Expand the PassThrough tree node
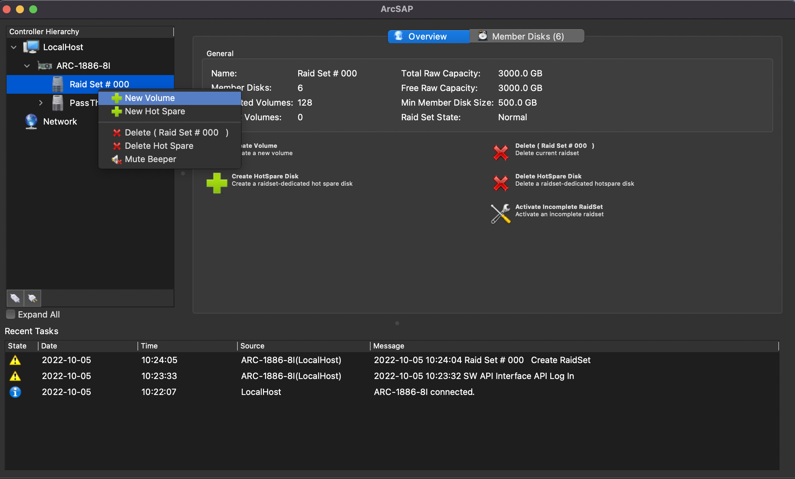 (x=41, y=103)
